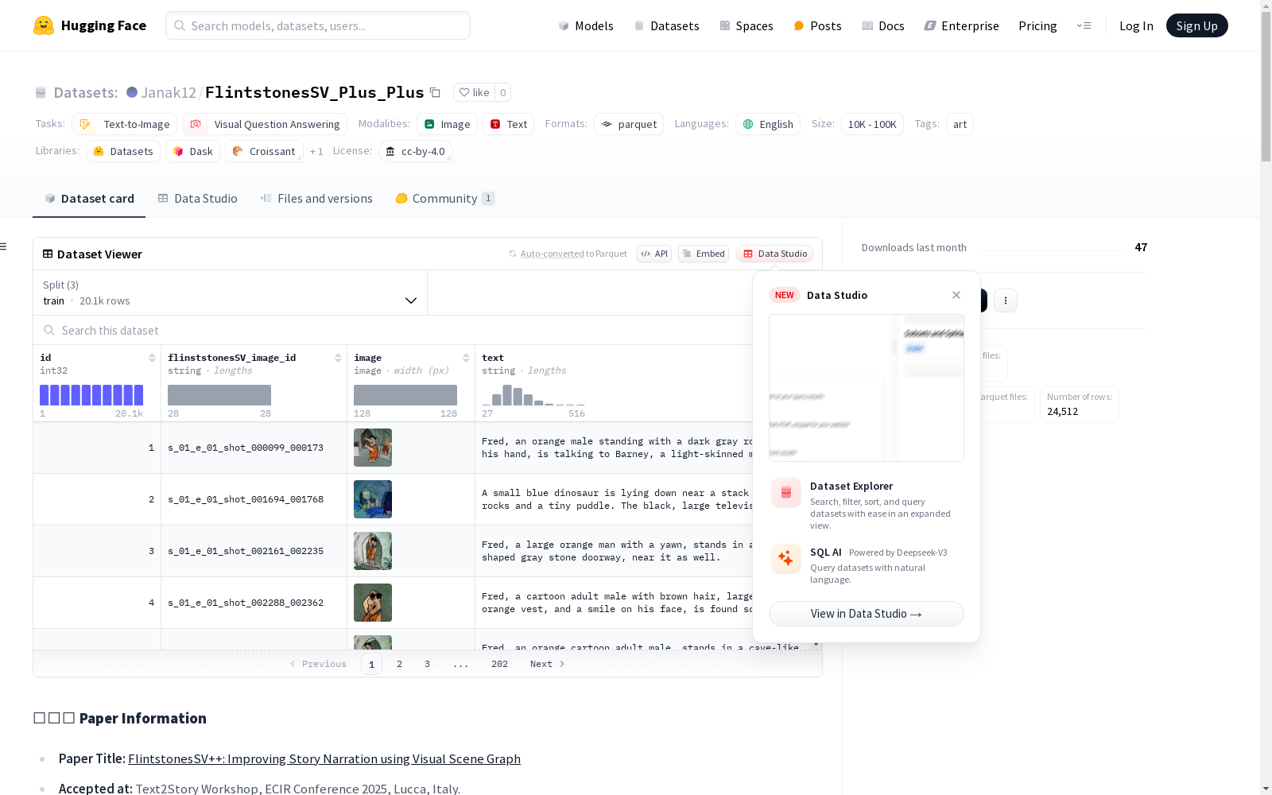Select the English language tag

click(x=768, y=124)
